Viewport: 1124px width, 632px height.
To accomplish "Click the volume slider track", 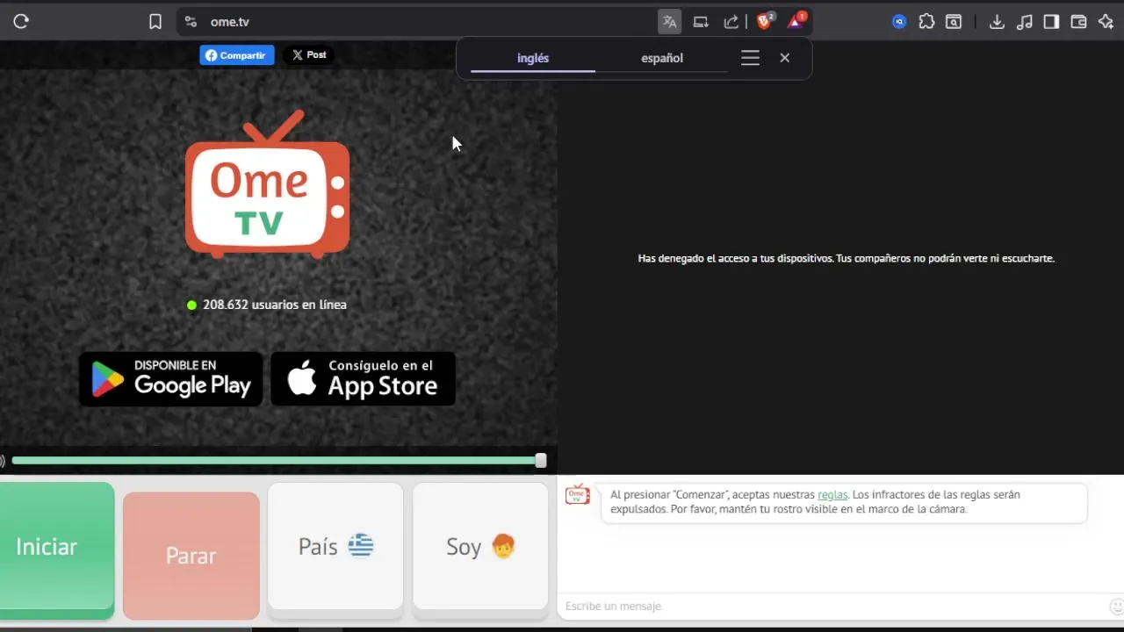I will click(277, 461).
